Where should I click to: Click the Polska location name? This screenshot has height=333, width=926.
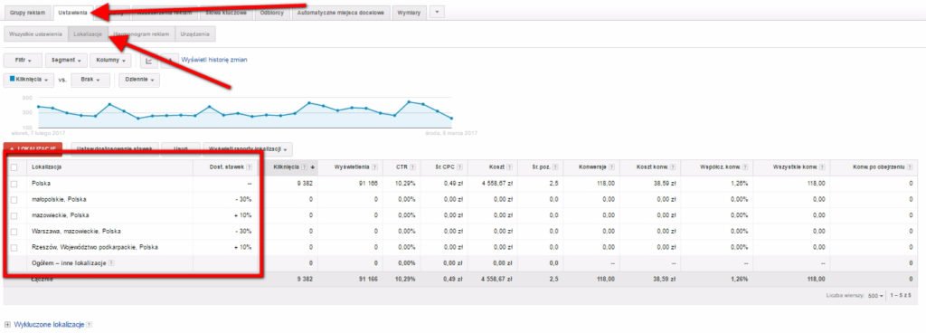pos(41,184)
